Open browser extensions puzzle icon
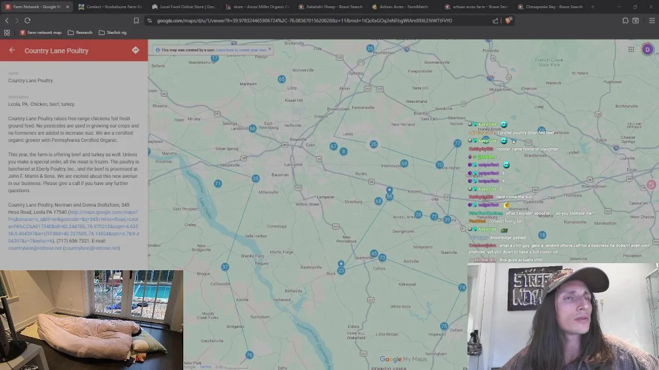This screenshot has width=659, height=370. tap(625, 21)
